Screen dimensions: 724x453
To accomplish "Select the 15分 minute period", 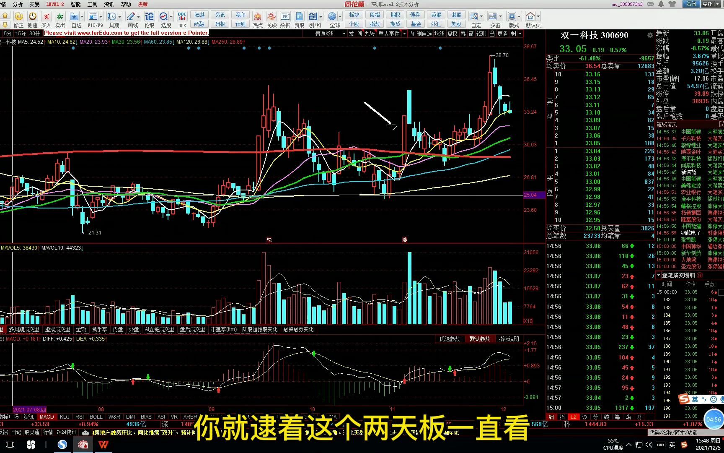I will click(21, 34).
